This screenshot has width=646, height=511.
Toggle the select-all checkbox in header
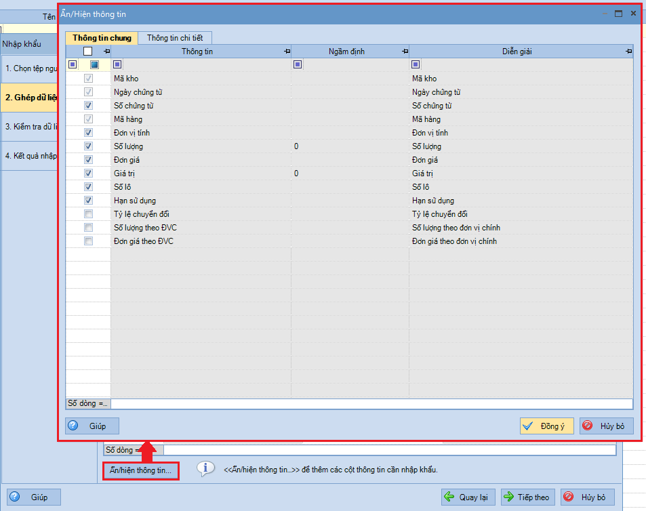point(87,51)
